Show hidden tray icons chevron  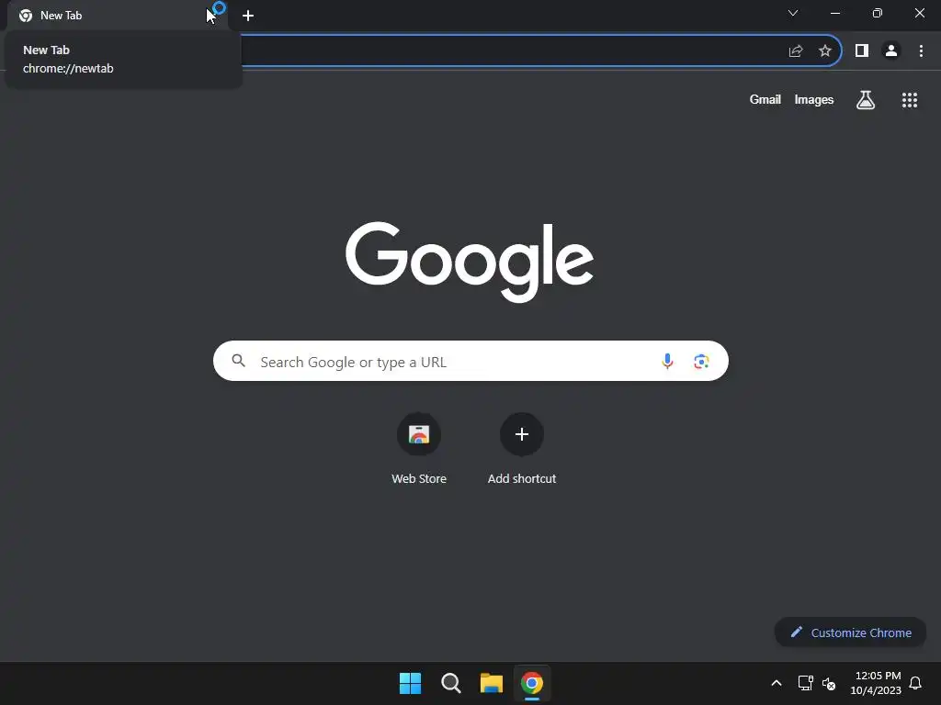(776, 683)
